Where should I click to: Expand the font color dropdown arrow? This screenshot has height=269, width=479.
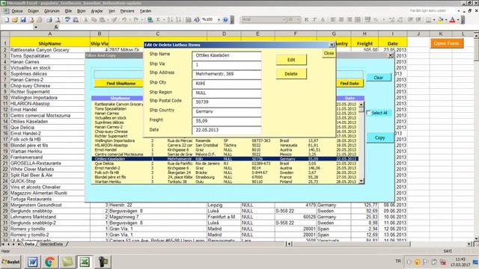coord(458,20)
